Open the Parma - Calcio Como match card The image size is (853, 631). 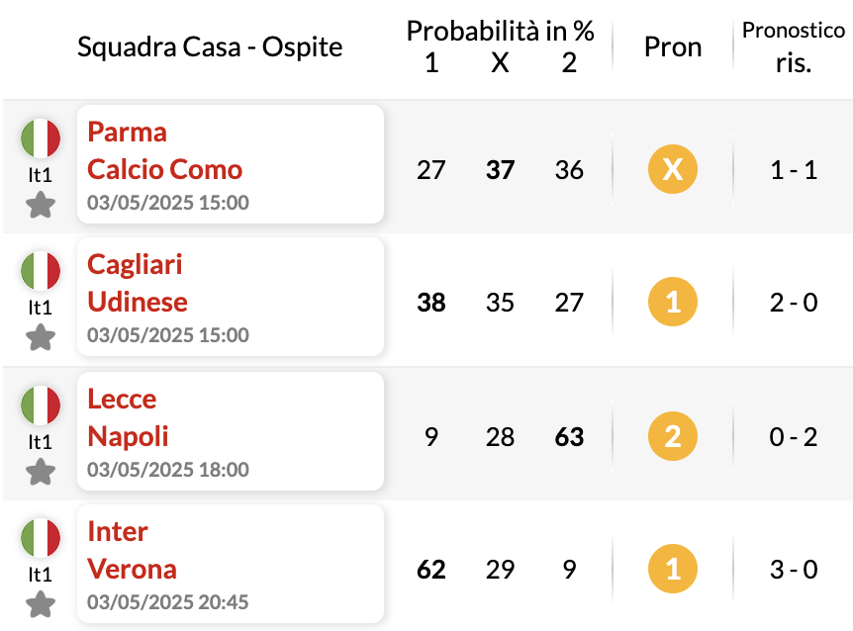coord(231,164)
